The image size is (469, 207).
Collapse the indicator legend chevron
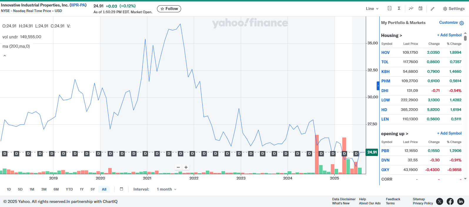point(5,56)
